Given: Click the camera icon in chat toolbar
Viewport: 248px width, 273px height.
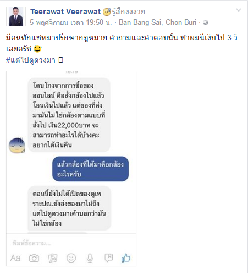Looking at the screenshot, I should (x=34, y=258).
